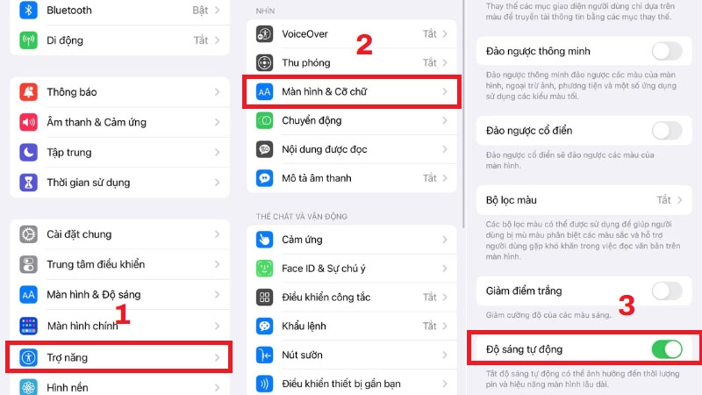Open the Trợ năng accessibility icon
The width and height of the screenshot is (702, 395).
[x=28, y=357]
